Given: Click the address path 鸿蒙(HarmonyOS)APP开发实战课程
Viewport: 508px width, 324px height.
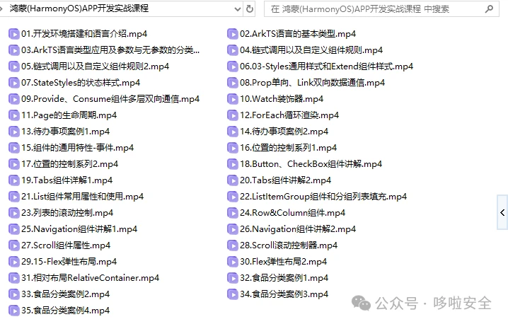Looking at the screenshot, I should click(x=79, y=8).
